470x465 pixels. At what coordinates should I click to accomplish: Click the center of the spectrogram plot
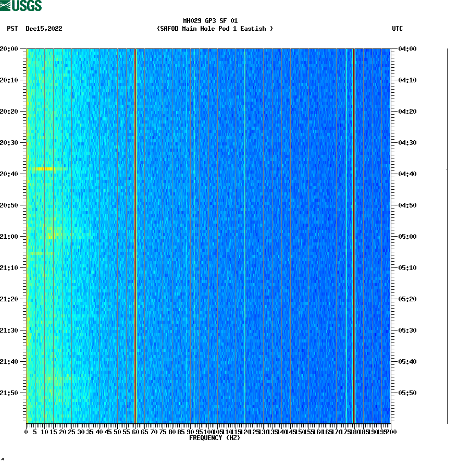[208, 235]
